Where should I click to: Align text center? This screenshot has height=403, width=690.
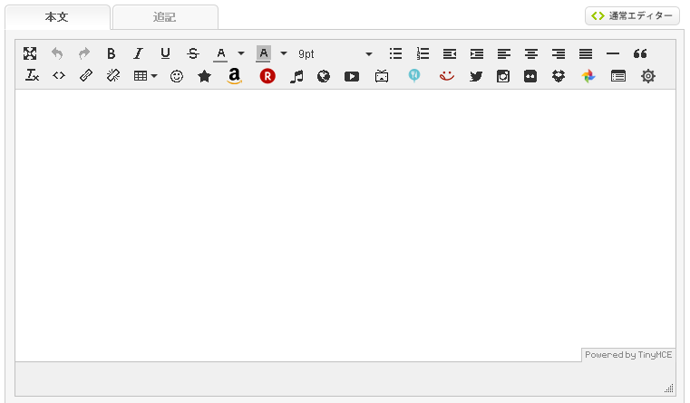click(531, 53)
